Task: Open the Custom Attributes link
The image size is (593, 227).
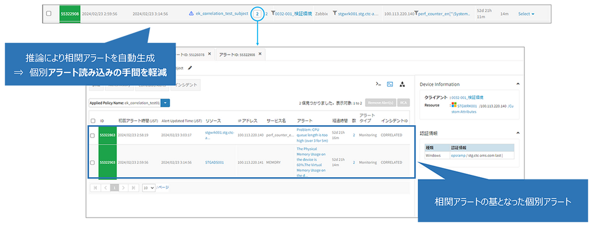Action: (x=483, y=109)
